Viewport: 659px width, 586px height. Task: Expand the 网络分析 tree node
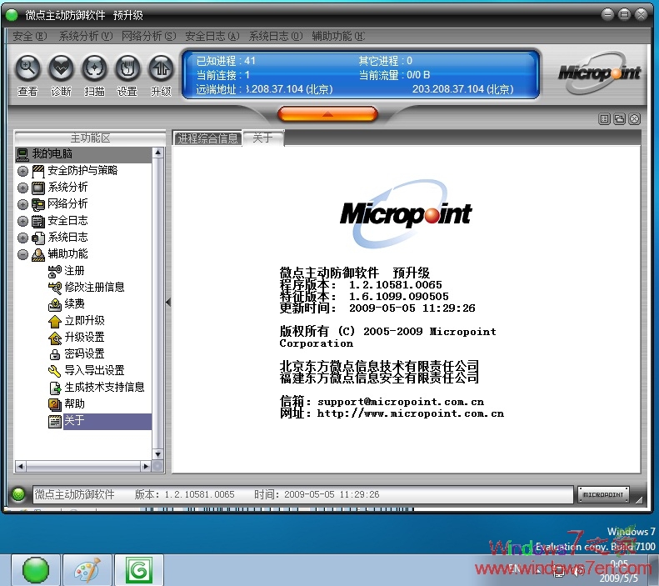tap(22, 205)
